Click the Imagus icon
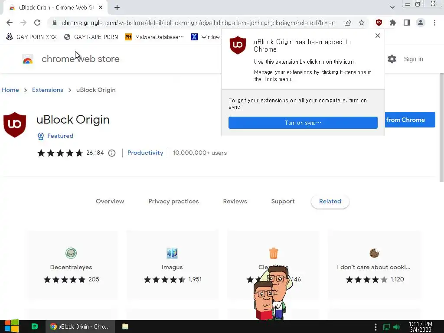The height and width of the screenshot is (333, 444). pyautogui.click(x=172, y=253)
